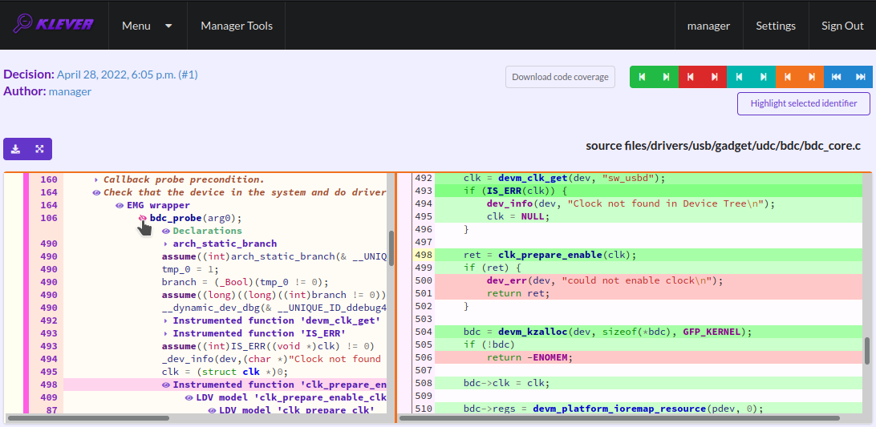The image size is (876, 427).
Task: Open the Menu dropdown
Action: (147, 26)
